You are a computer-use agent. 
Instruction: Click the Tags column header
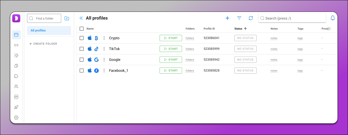point(300,29)
